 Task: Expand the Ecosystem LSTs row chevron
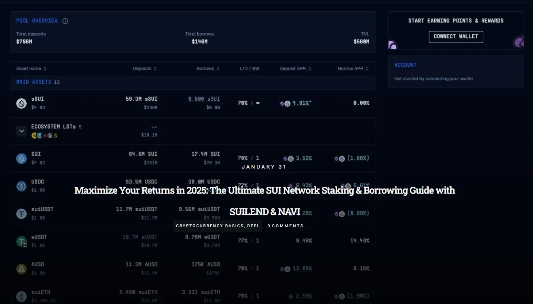point(21,131)
